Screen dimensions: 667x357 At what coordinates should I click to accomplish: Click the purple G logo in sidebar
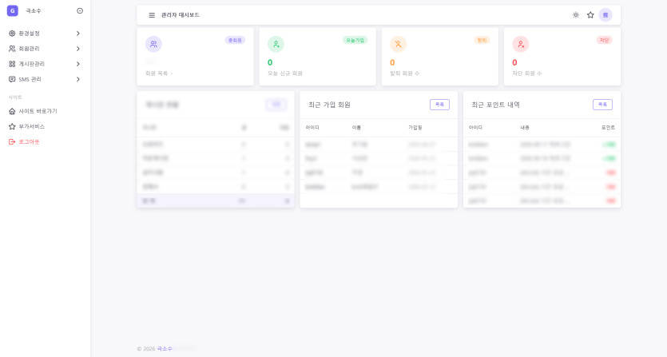pos(12,11)
